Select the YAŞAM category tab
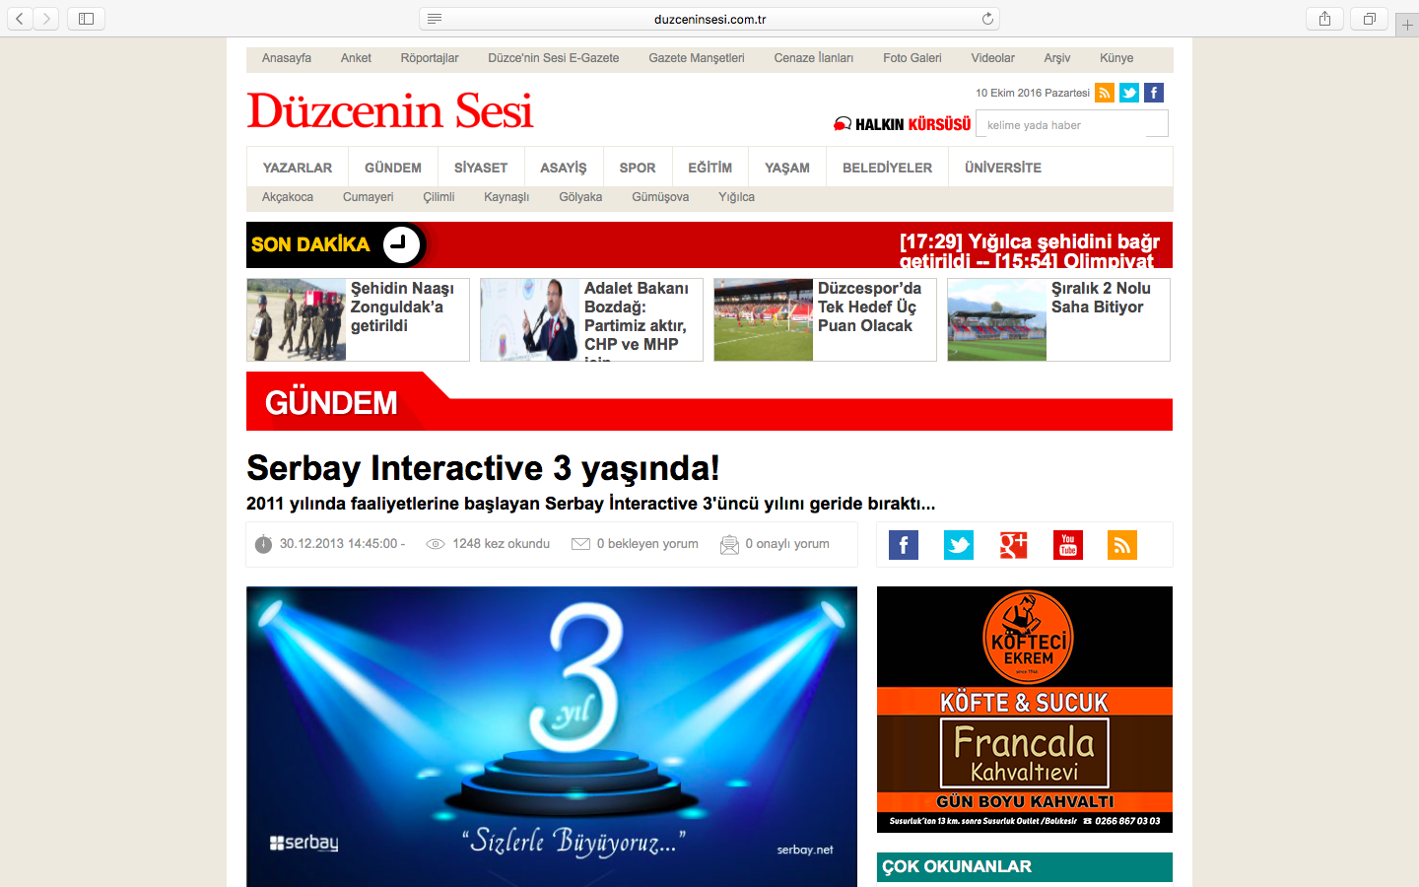1419x887 pixels. pos(787,168)
